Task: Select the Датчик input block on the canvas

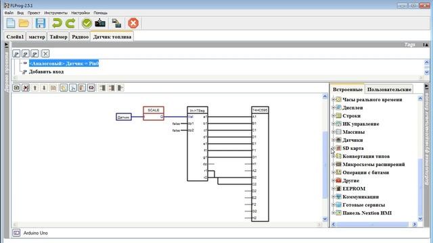Action: (x=124, y=117)
